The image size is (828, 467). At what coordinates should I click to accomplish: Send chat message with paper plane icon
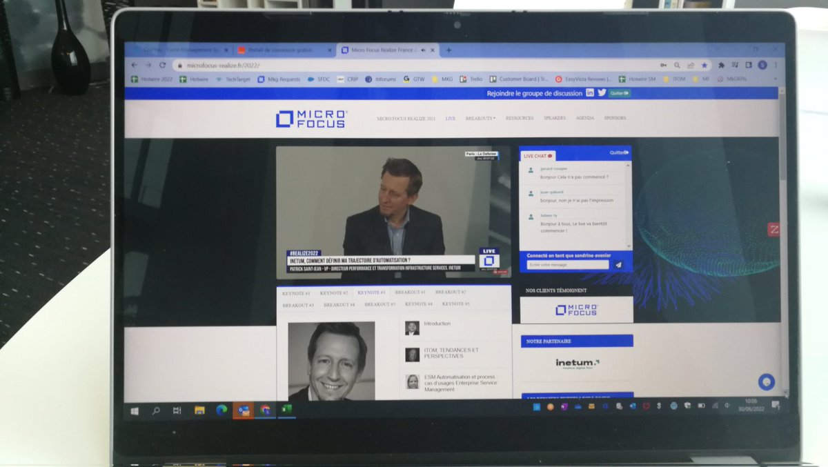[x=618, y=265]
